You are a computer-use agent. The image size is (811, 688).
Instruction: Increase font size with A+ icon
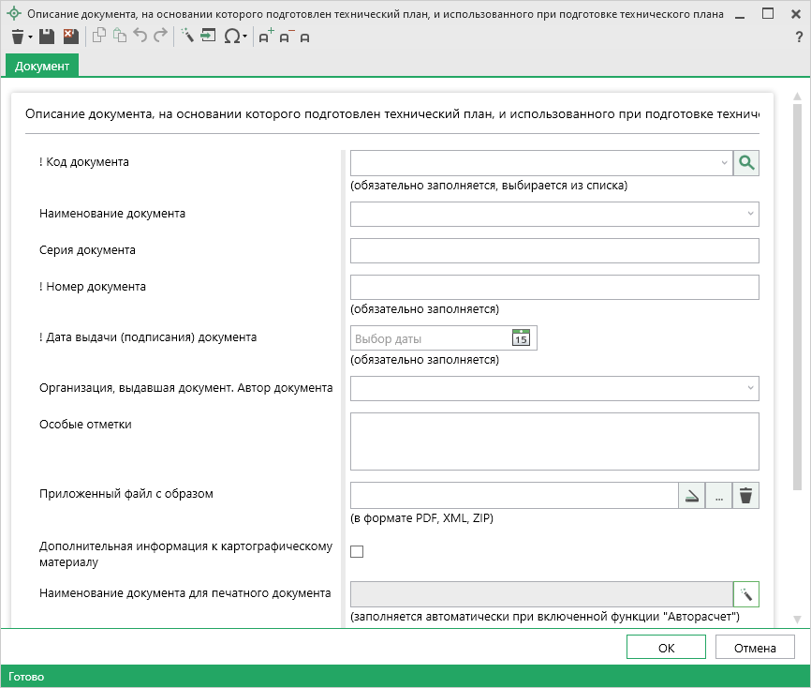(x=266, y=37)
